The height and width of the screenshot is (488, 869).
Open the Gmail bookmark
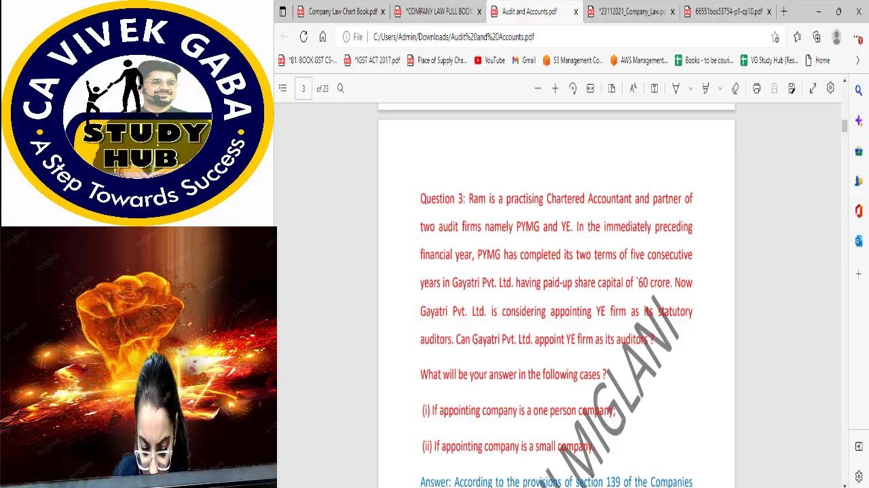(x=524, y=60)
